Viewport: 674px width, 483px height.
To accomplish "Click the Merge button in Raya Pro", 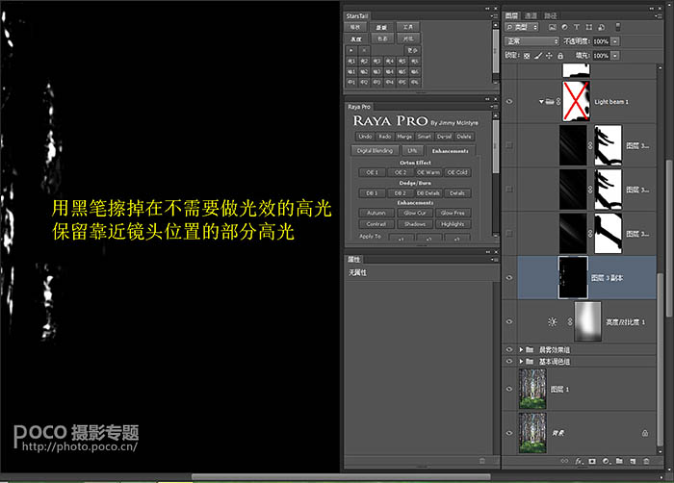I will [404, 137].
